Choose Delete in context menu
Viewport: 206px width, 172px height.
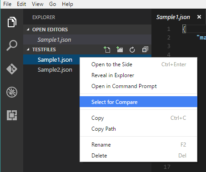click(x=138, y=156)
